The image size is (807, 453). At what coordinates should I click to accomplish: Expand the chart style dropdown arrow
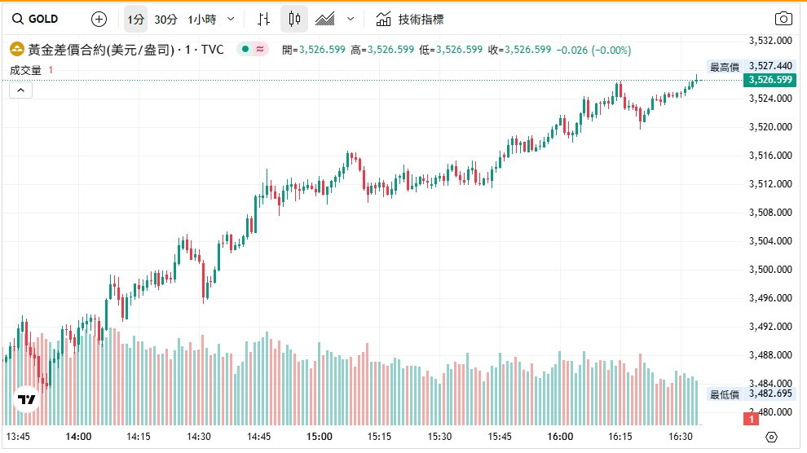[351, 19]
